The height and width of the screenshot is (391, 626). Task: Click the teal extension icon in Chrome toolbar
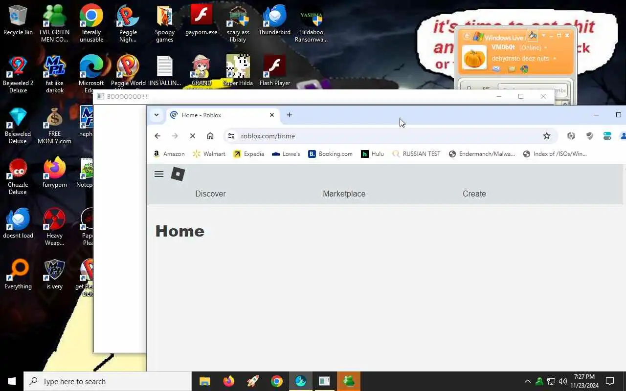click(x=607, y=136)
